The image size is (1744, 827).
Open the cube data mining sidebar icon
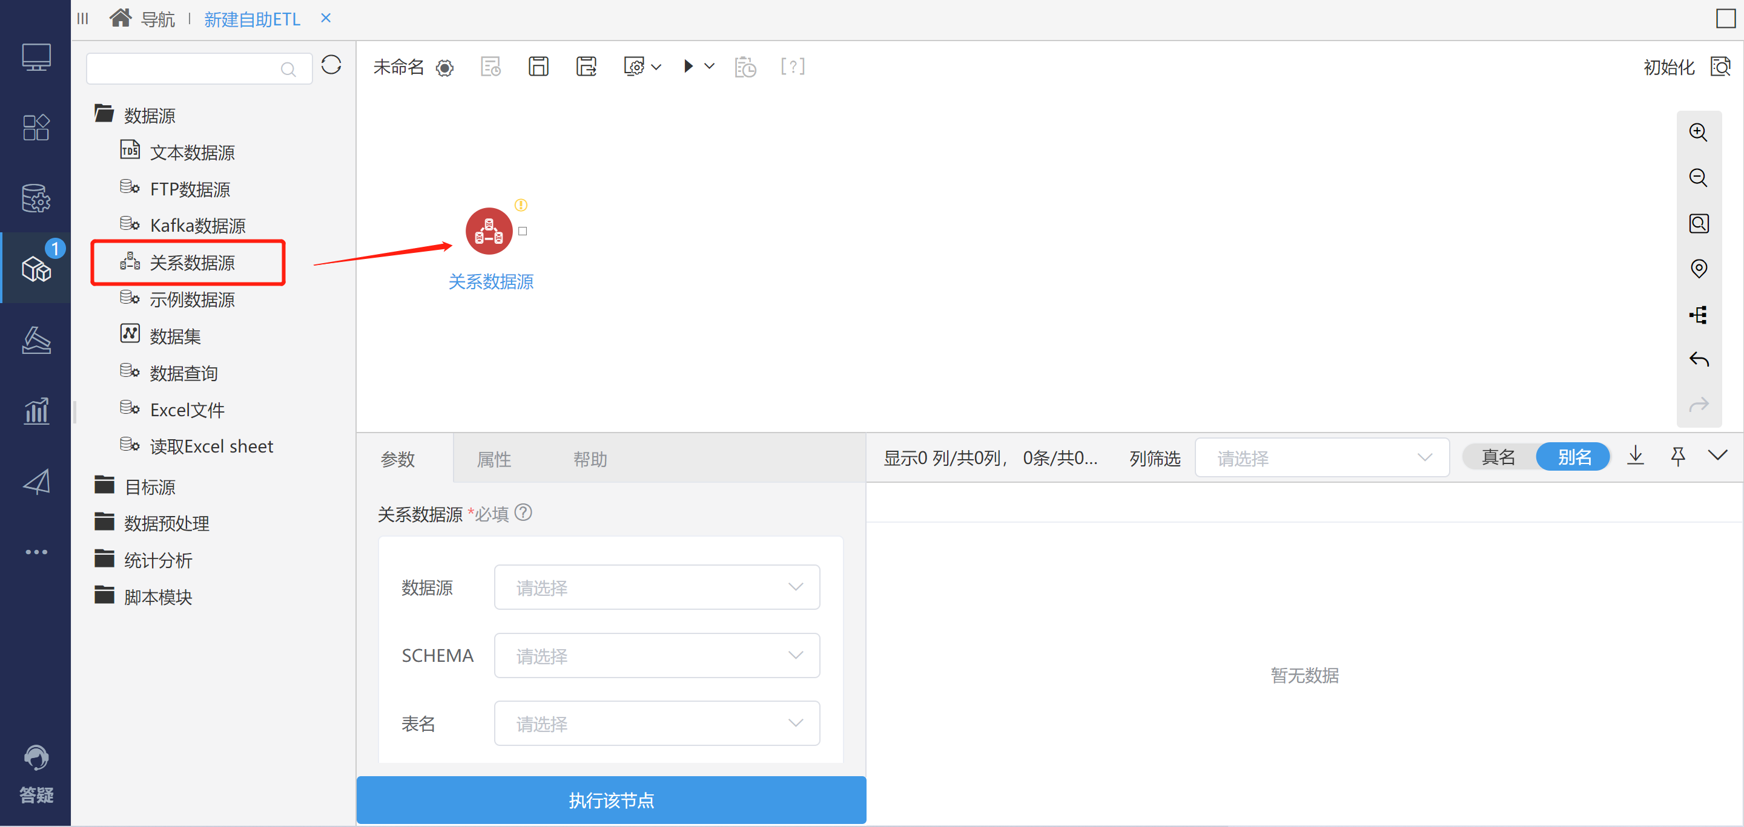36,269
